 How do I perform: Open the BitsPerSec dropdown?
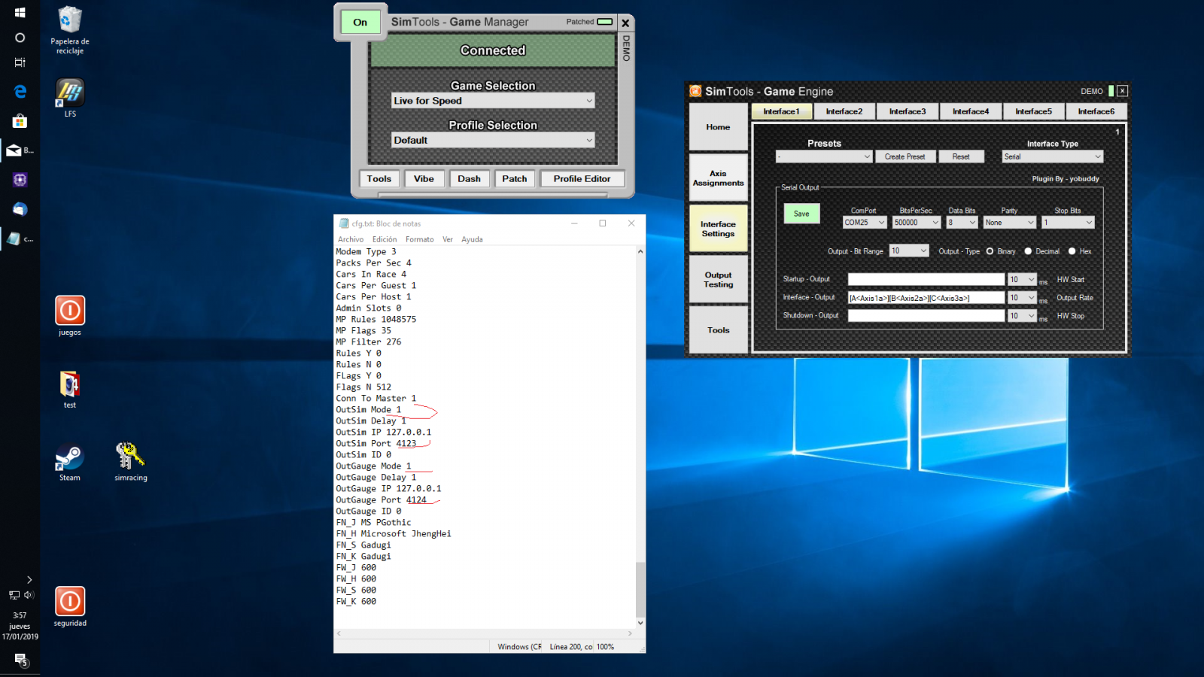(917, 223)
